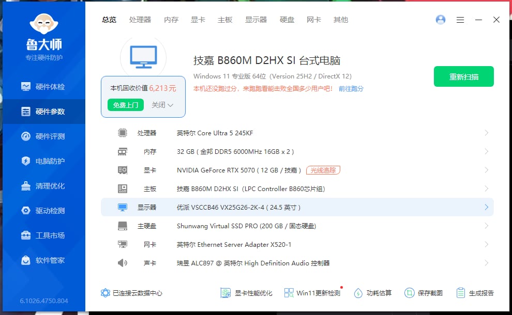512x315 pixels.
Task: Switch to 内存 tab
Action: [171, 20]
